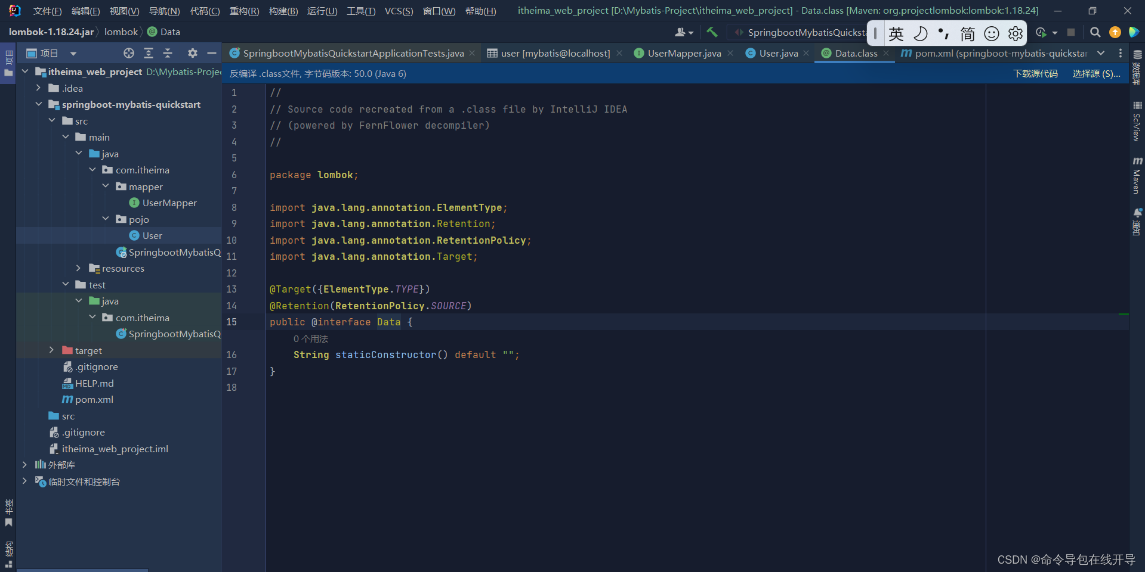This screenshot has width=1145, height=572.
Task: Expand the 外部库 node
Action: point(24,465)
